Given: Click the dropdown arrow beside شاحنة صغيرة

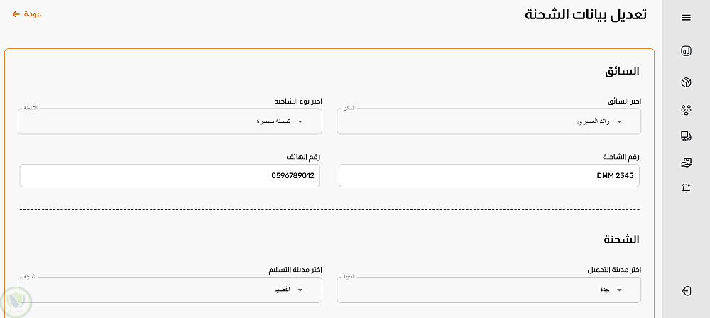Looking at the screenshot, I should coord(300,122).
